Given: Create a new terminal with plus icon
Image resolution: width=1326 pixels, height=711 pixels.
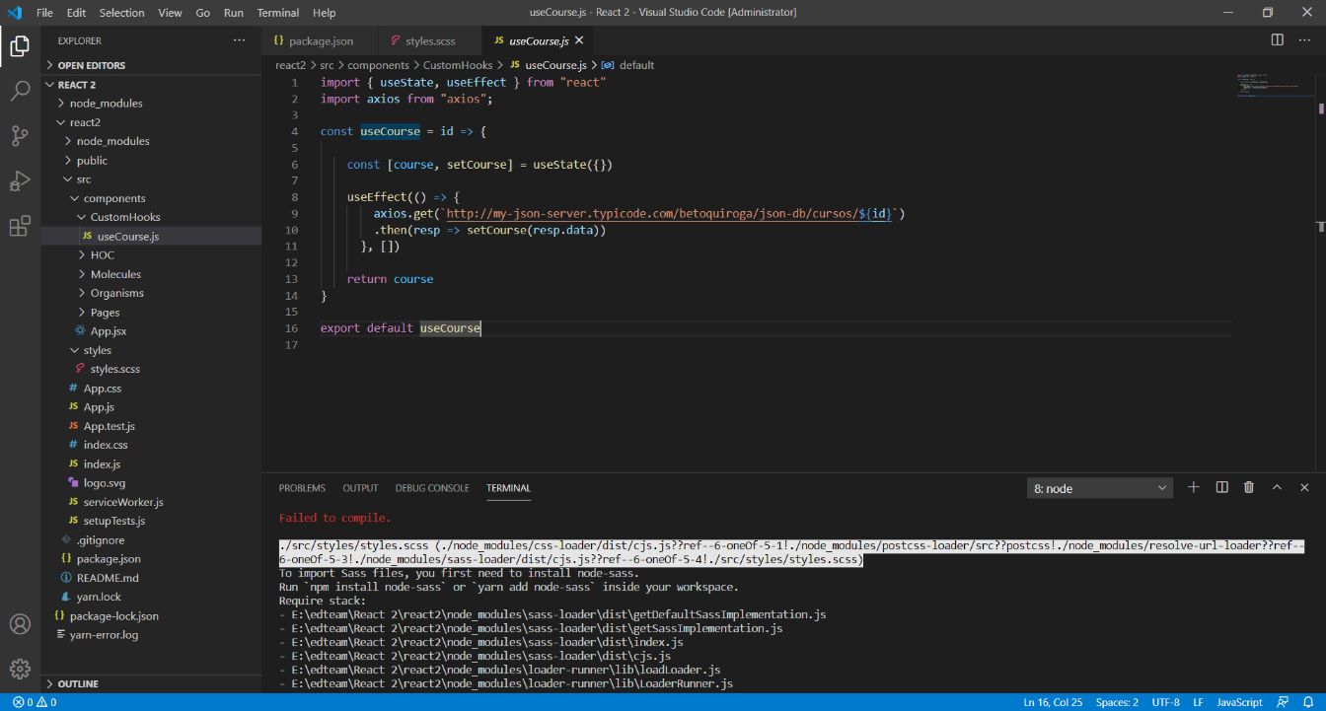Looking at the screenshot, I should pyautogui.click(x=1194, y=487).
